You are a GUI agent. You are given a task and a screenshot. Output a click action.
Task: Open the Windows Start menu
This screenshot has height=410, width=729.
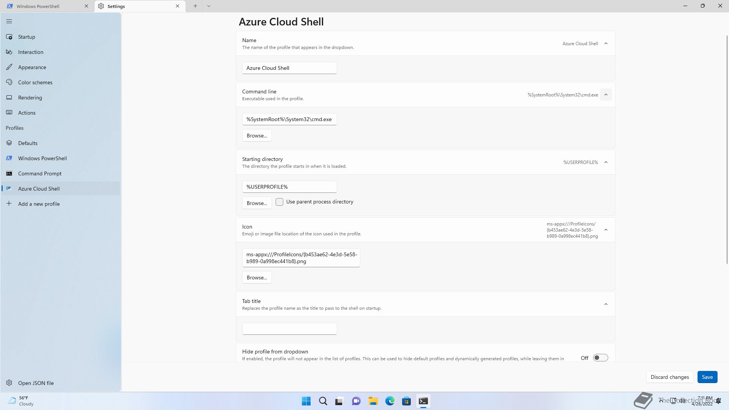tap(306, 401)
